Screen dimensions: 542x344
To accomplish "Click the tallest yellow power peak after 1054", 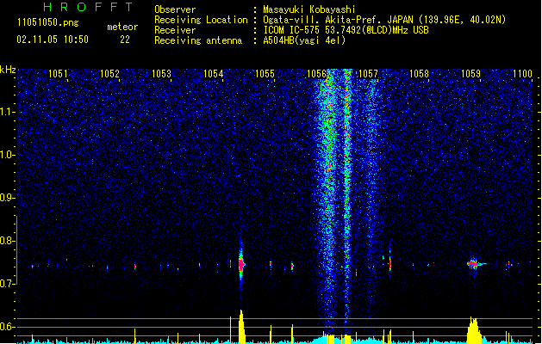I will click(241, 327).
